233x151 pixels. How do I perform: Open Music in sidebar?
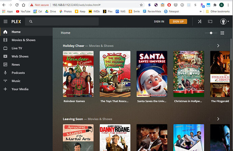coord(26,81)
